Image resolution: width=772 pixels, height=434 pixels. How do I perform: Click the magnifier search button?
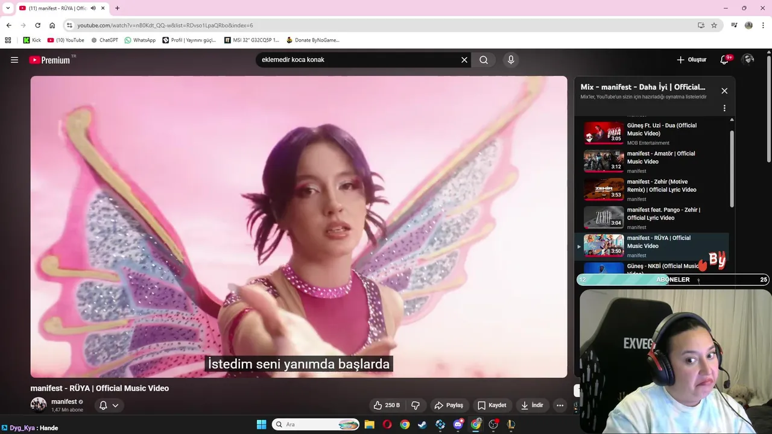click(484, 60)
